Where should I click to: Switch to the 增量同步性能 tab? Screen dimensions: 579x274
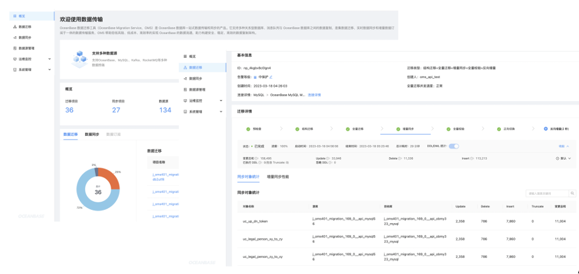278,177
